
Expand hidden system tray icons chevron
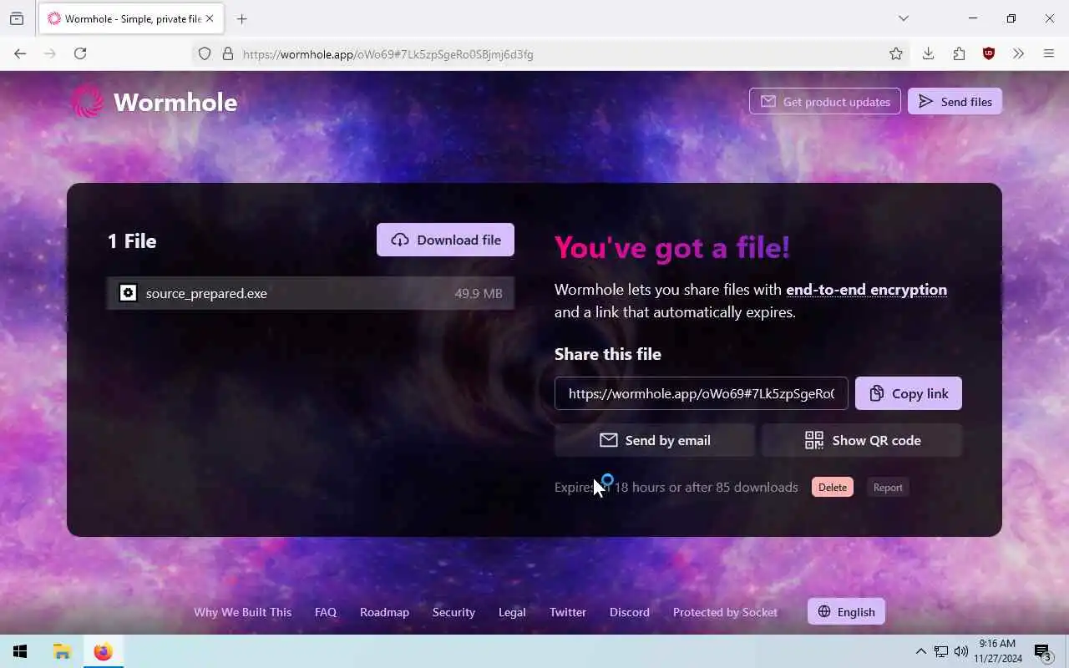pos(920,651)
